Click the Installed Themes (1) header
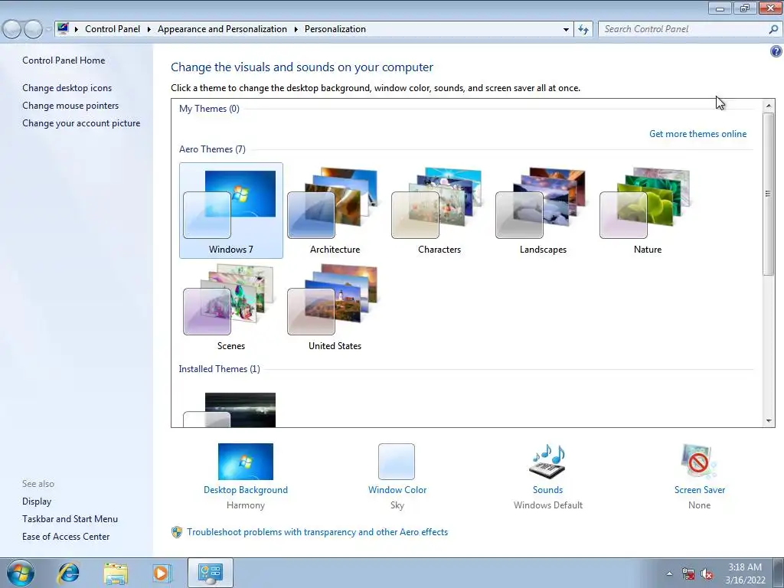This screenshot has width=784, height=588. (x=219, y=369)
